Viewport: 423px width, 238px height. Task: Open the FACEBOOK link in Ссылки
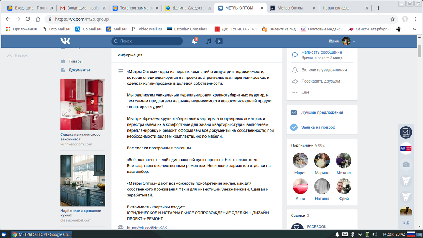point(317,227)
